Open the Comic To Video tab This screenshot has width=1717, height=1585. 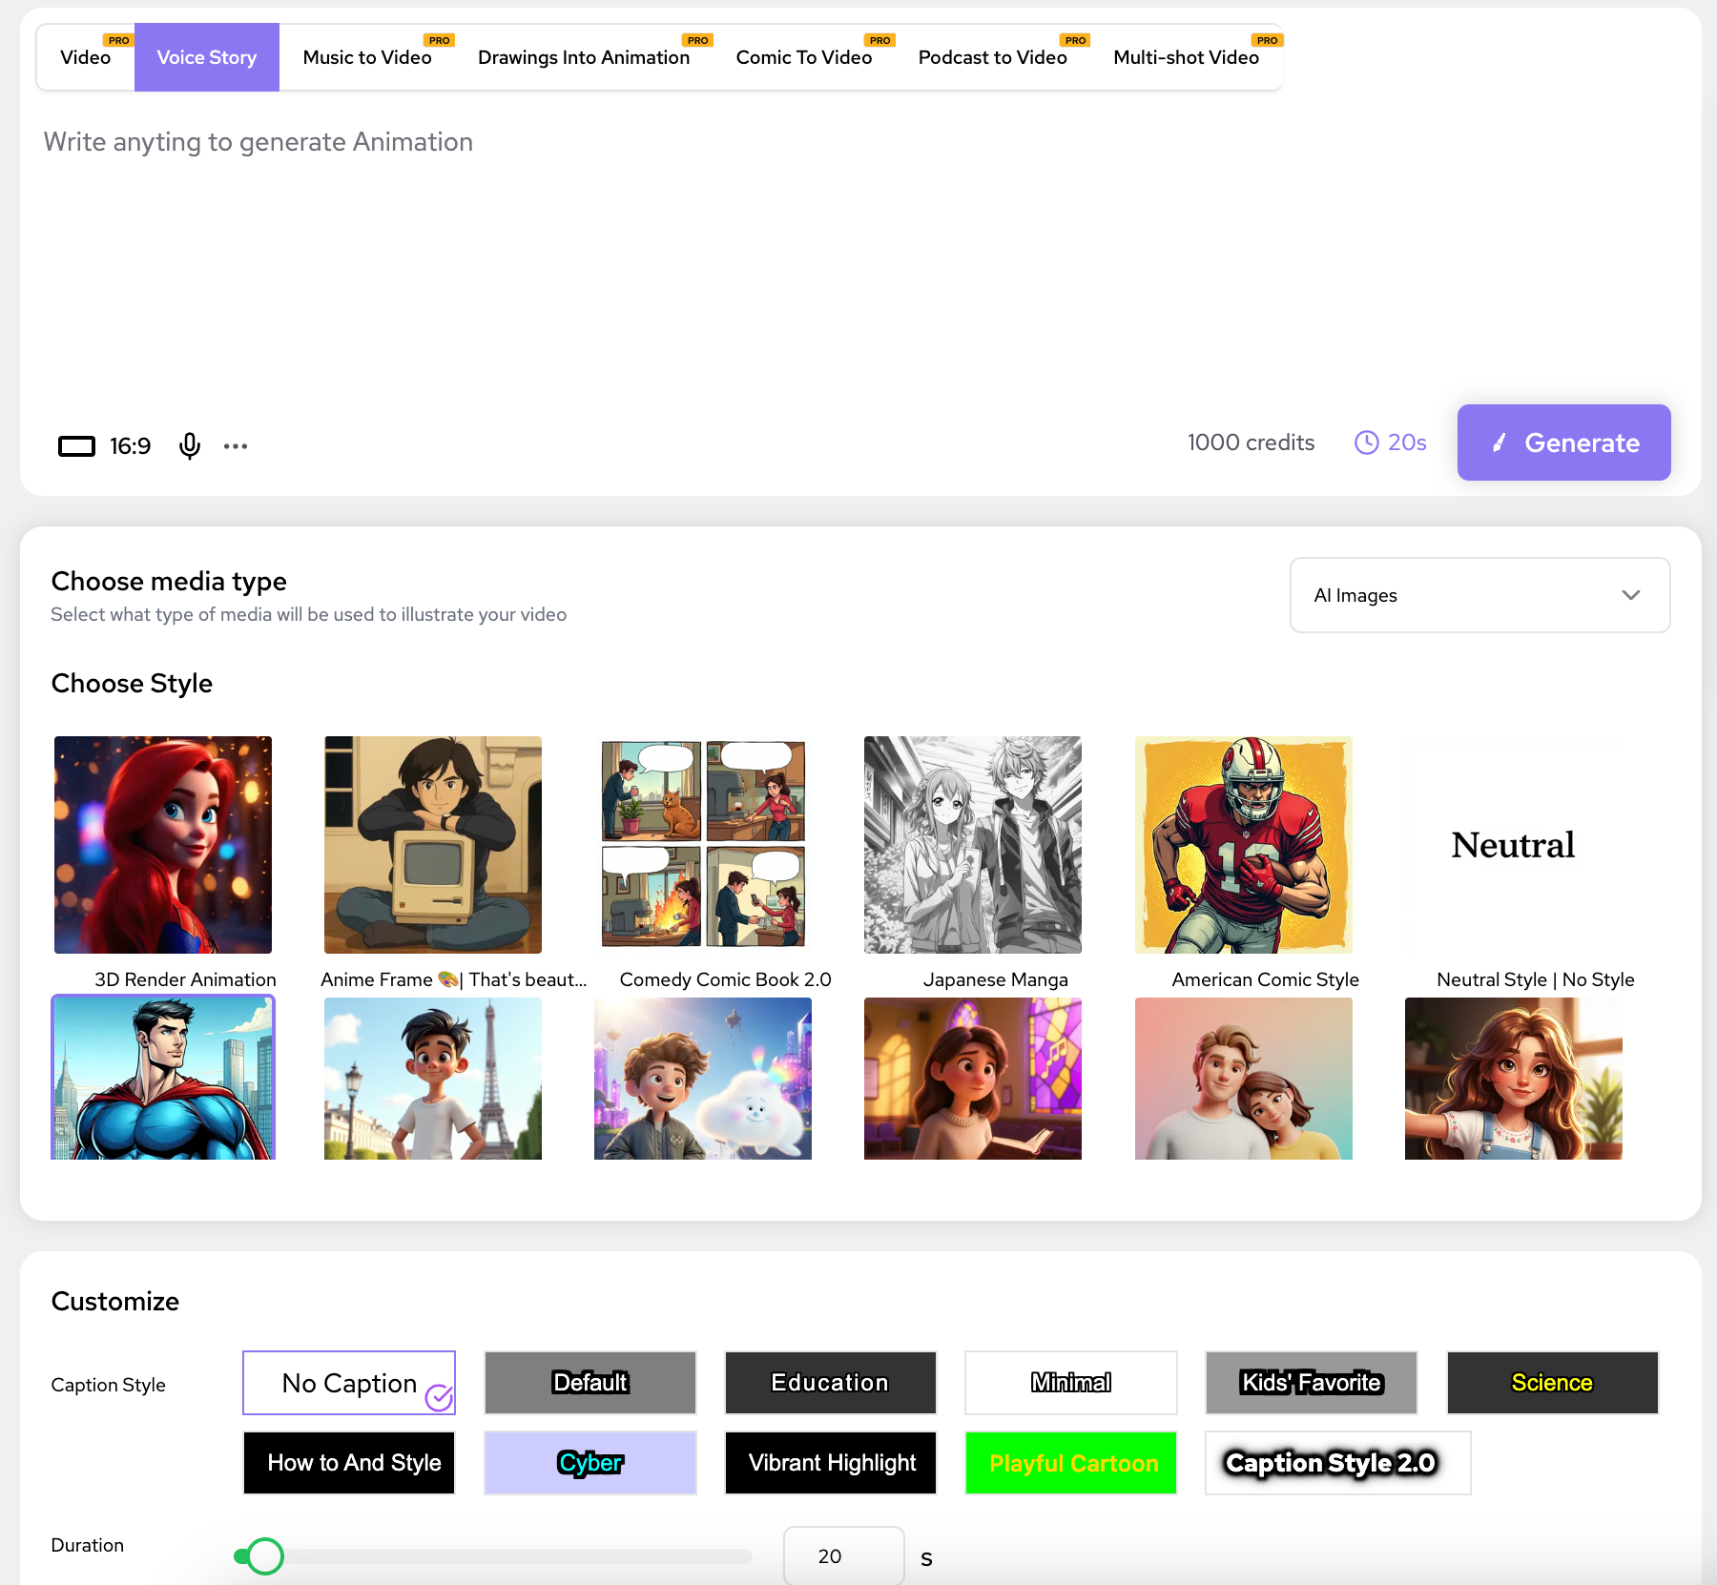coord(803,58)
